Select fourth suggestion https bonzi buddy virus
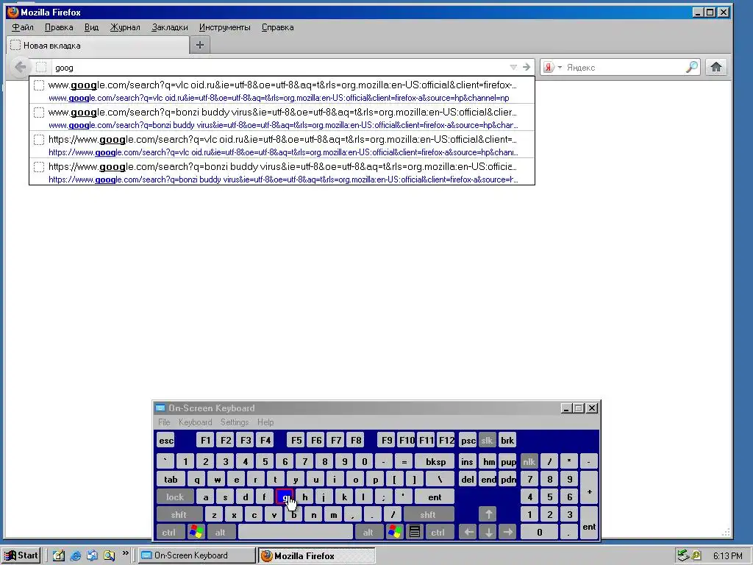This screenshot has height=565, width=753. click(x=282, y=172)
